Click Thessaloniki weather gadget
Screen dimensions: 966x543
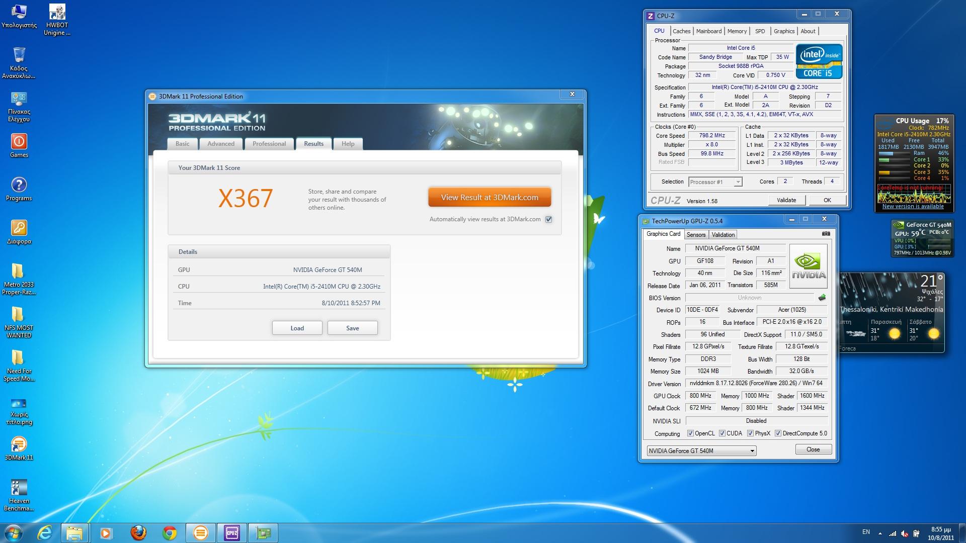892,312
